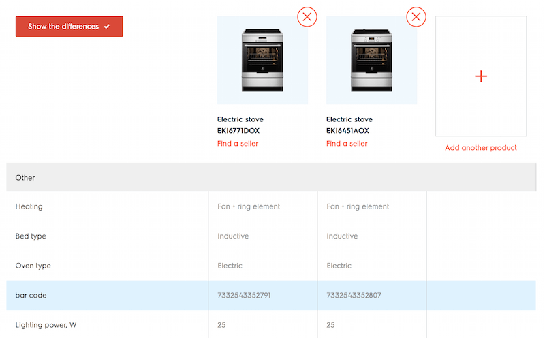The height and width of the screenshot is (338, 545).
Task: Remove EKI6451AOX stove from comparison
Action: coord(416,16)
